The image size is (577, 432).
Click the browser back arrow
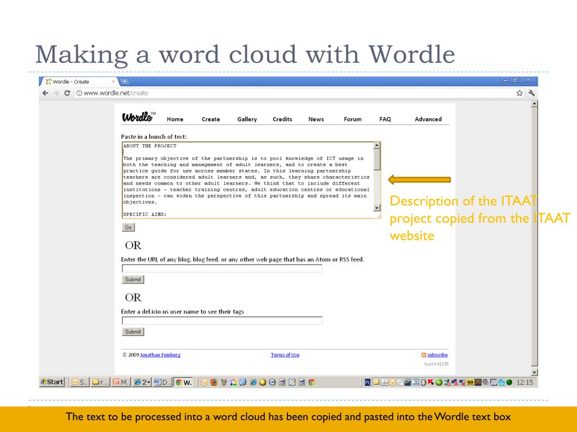(x=45, y=93)
